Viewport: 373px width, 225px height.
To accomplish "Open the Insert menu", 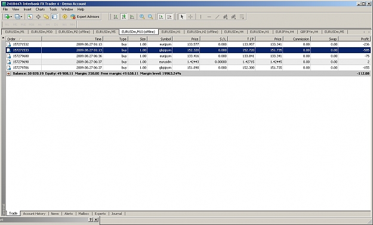I will [x=27, y=10].
